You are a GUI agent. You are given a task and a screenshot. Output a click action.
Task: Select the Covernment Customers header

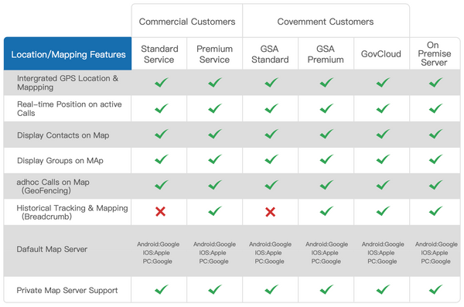(x=326, y=22)
